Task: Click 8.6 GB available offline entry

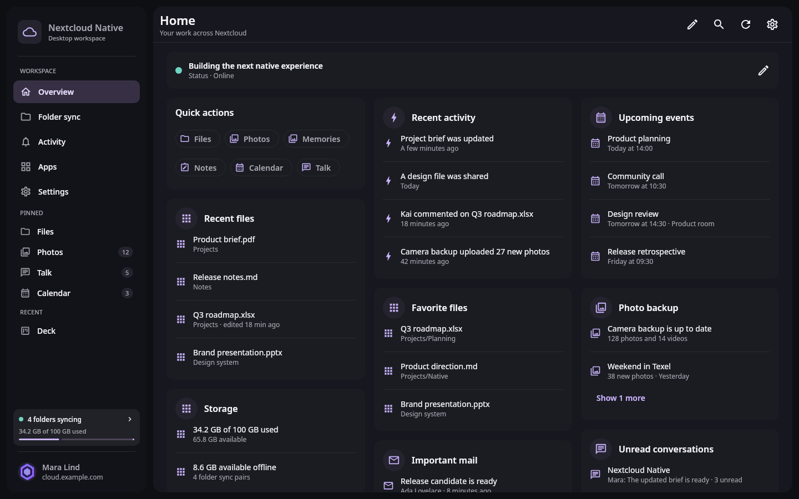Action: [x=266, y=472]
